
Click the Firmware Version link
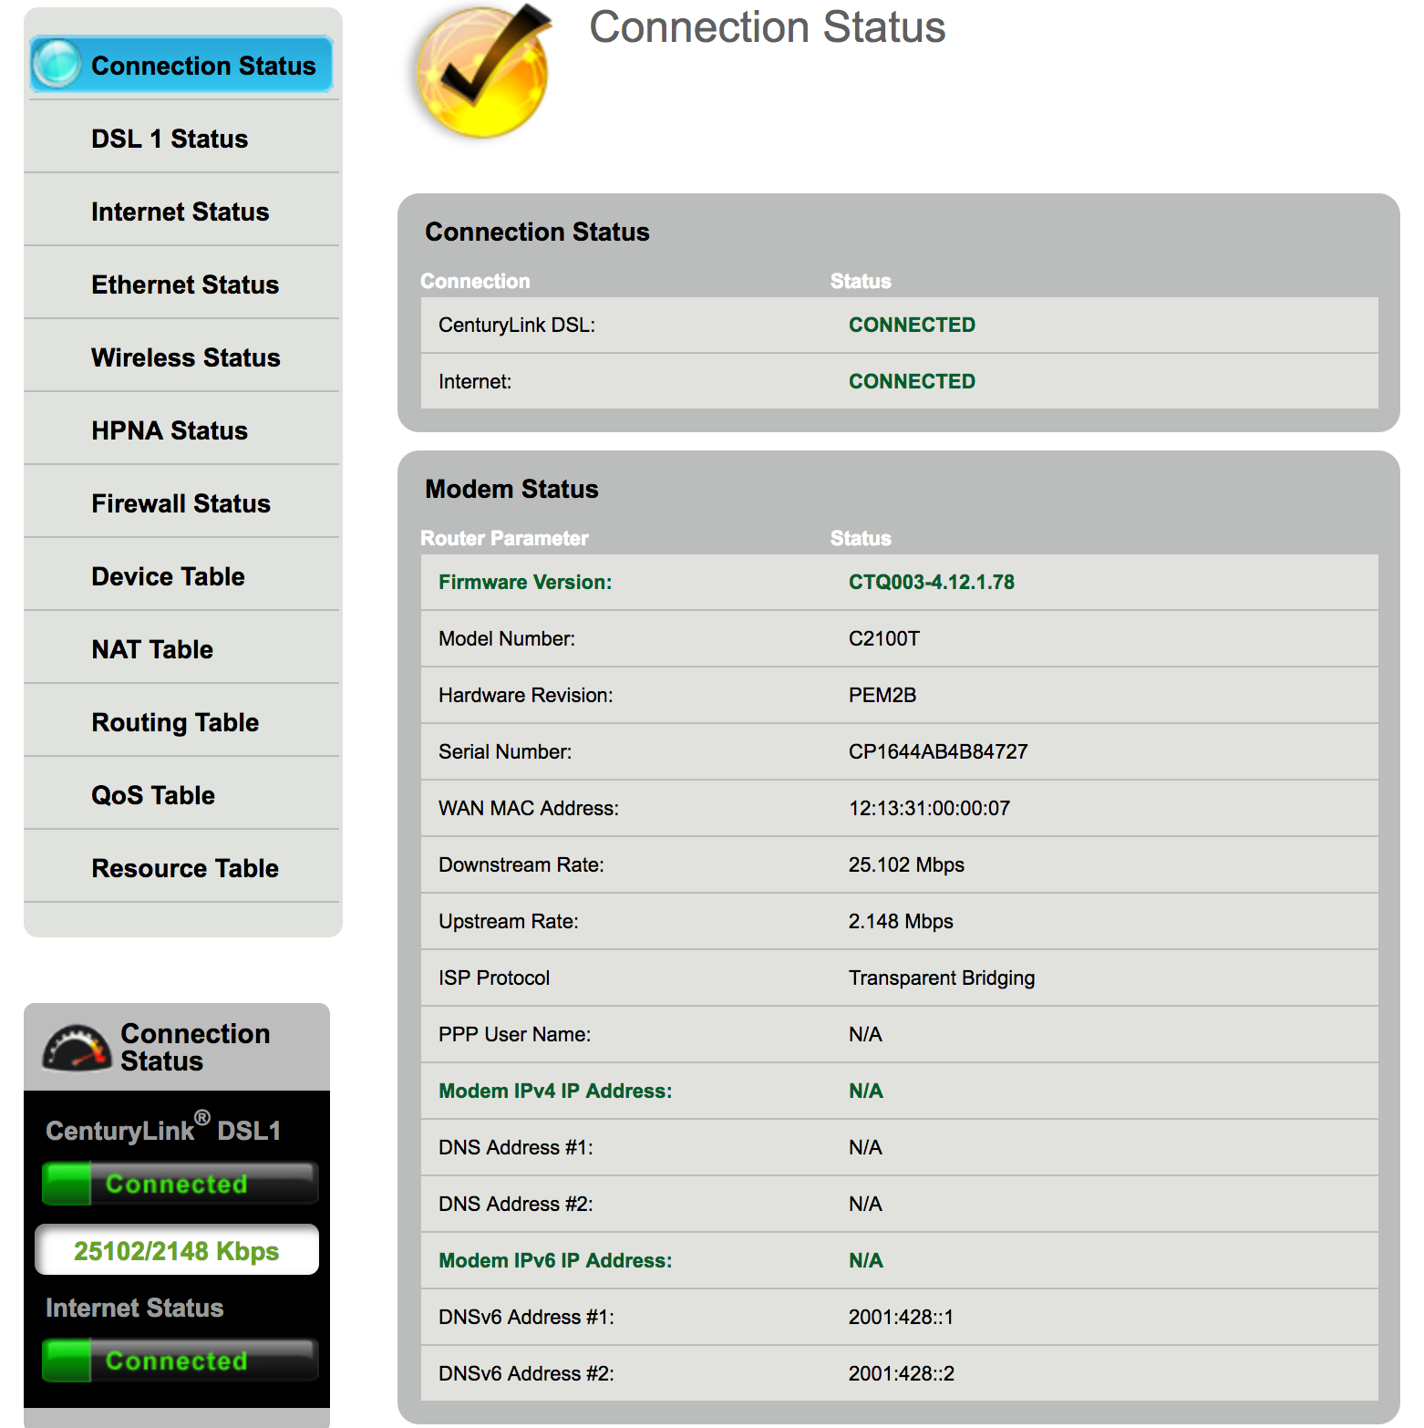525,582
